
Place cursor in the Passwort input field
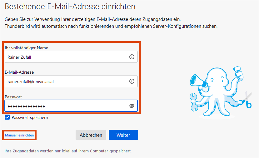pyautogui.click(x=71, y=106)
